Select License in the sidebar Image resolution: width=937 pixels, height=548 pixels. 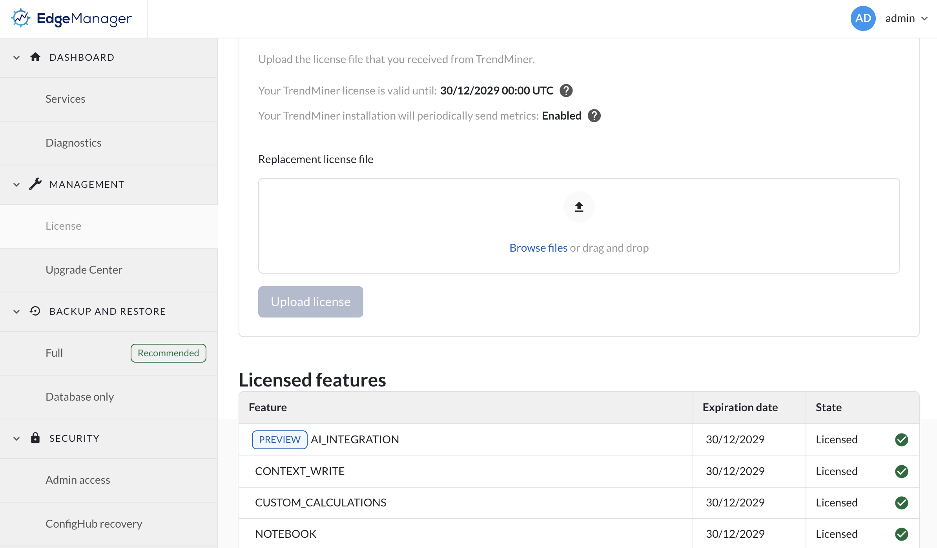(x=109, y=226)
